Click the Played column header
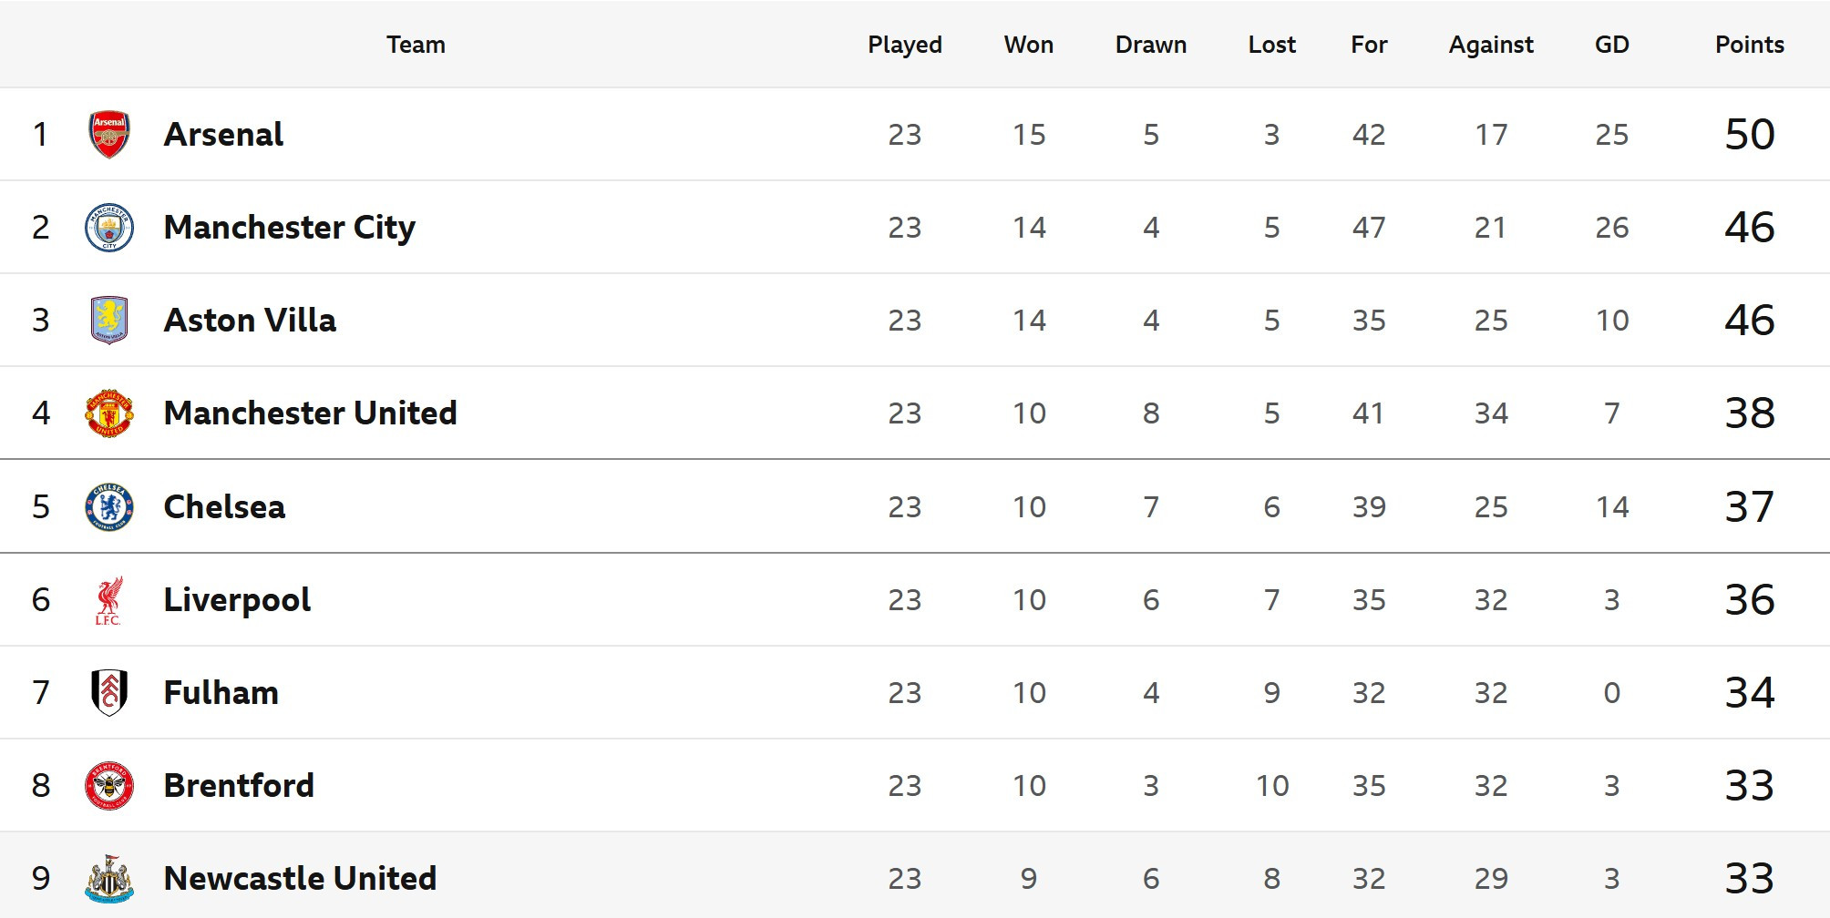 coord(904,45)
